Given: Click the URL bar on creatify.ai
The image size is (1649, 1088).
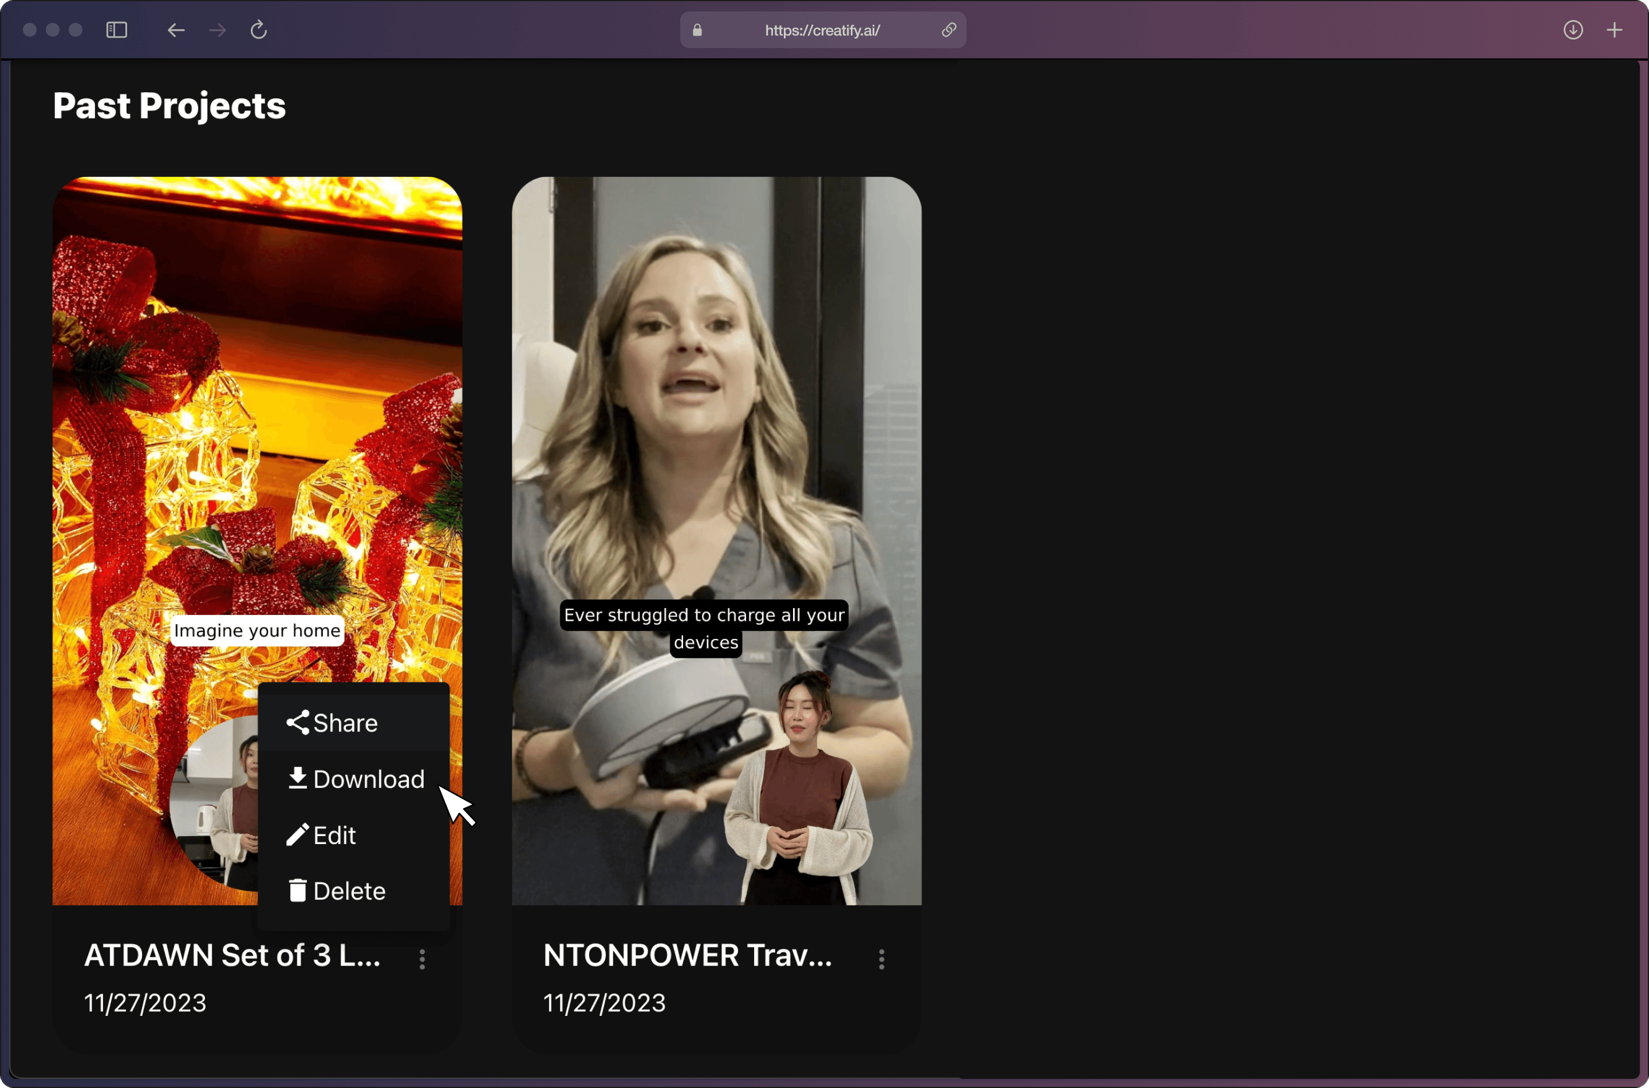Looking at the screenshot, I should click(x=823, y=30).
